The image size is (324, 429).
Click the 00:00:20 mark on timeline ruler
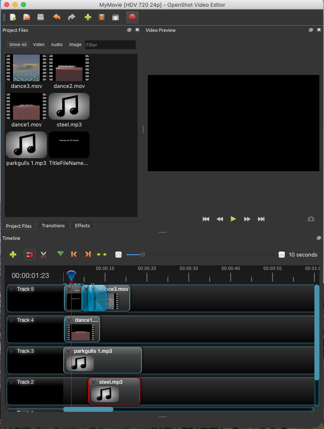coord(147,268)
